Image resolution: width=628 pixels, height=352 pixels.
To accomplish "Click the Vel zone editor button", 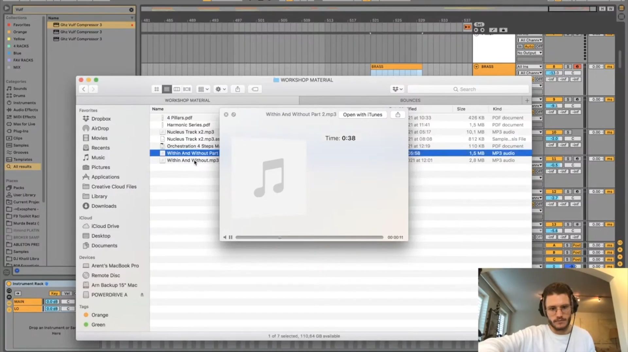I will click(x=67, y=293).
